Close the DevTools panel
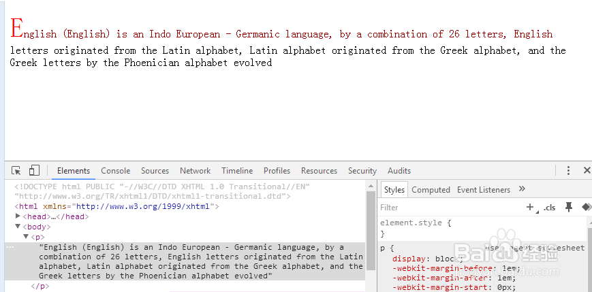 [587, 171]
